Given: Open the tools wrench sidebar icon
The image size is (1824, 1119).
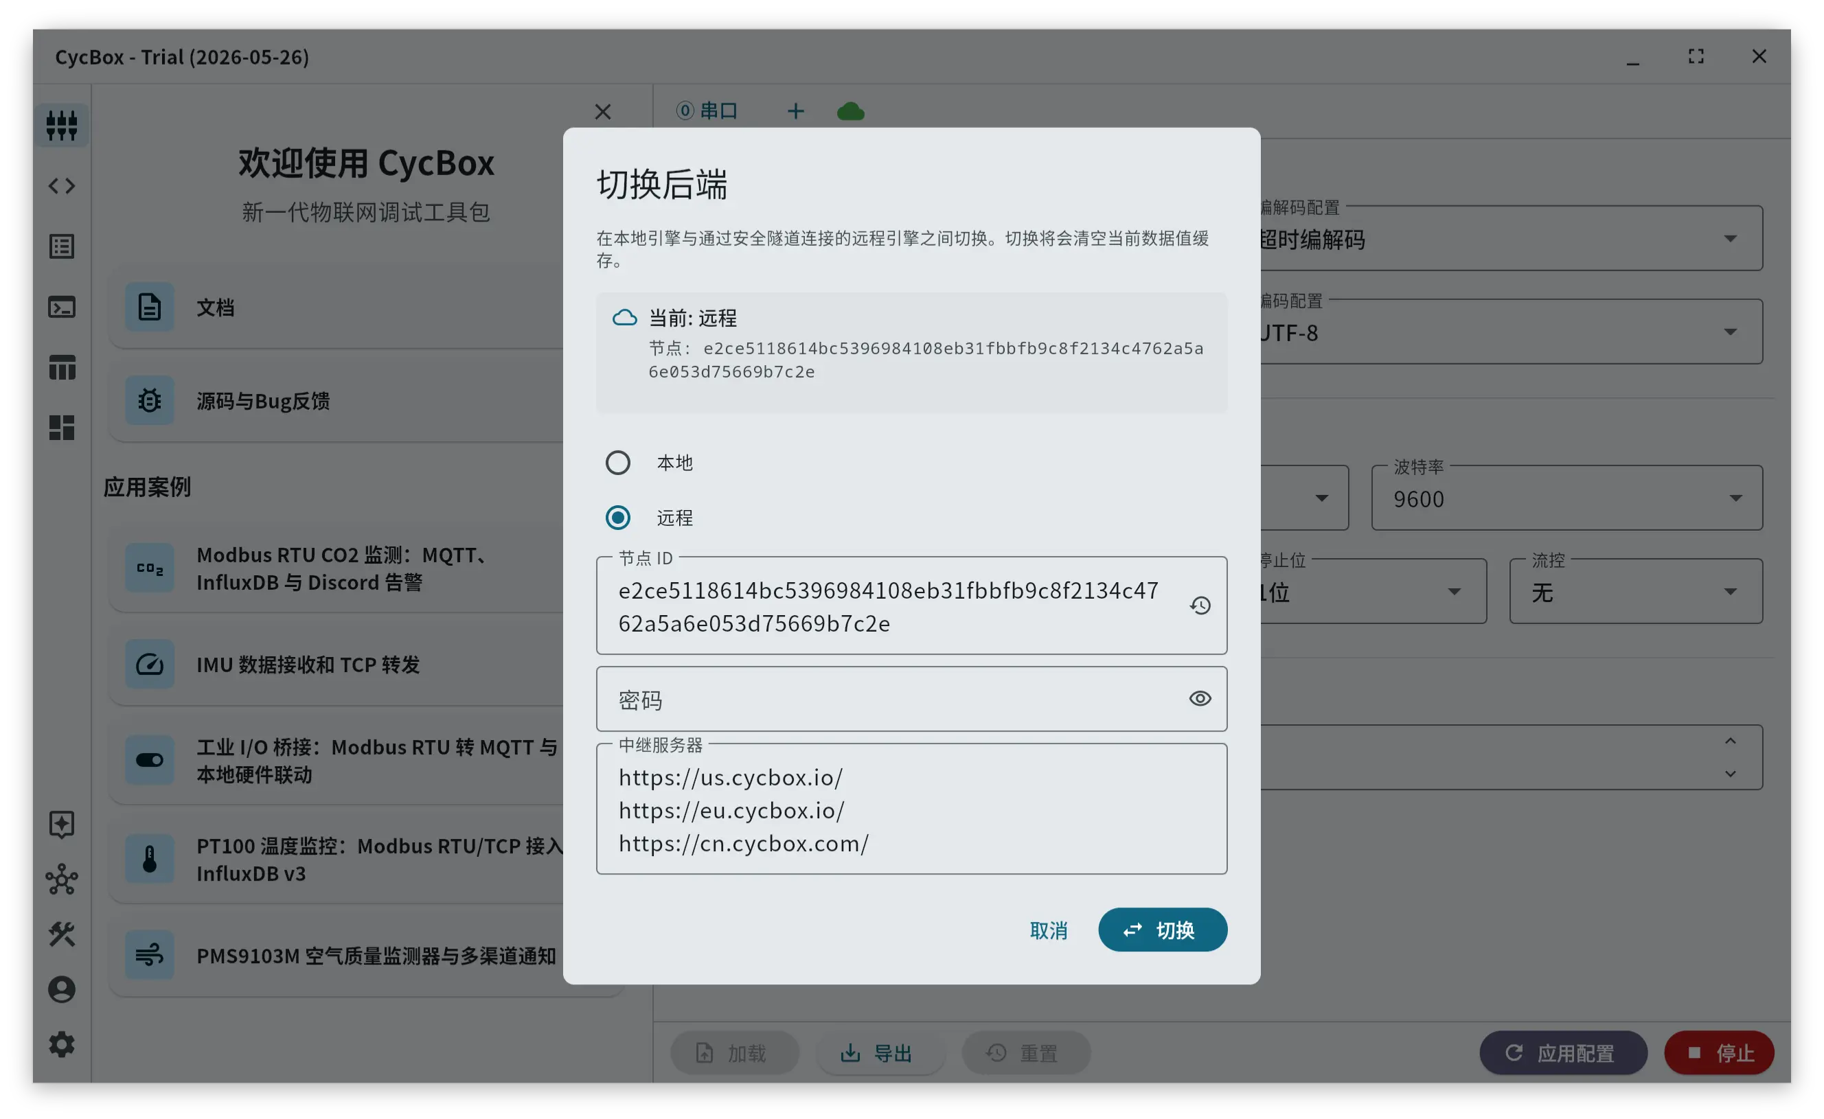Looking at the screenshot, I should 61,935.
